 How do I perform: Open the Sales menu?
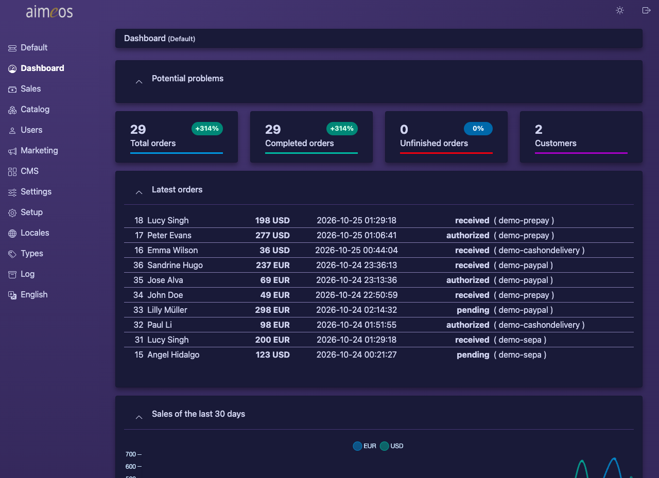pos(31,89)
